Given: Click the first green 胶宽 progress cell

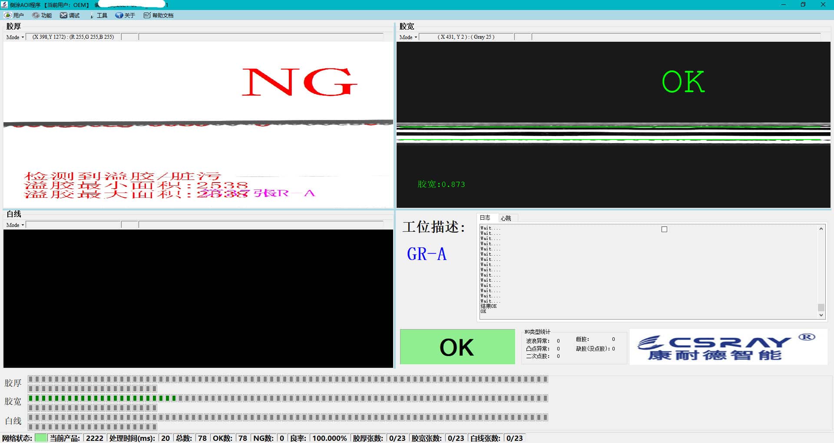Looking at the screenshot, I should pos(31,398).
